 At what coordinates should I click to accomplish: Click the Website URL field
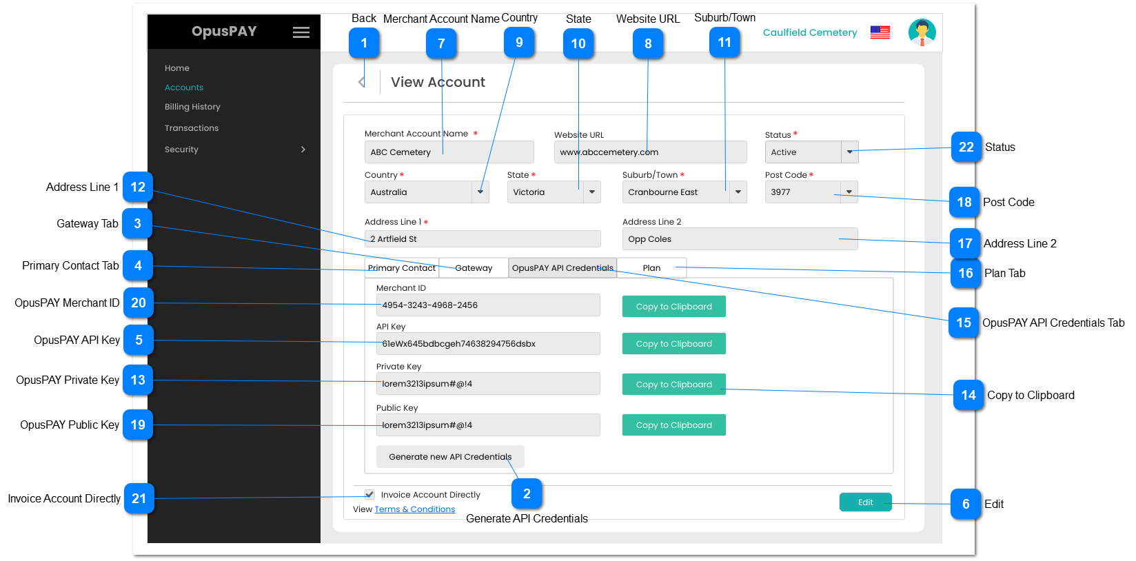coord(650,152)
